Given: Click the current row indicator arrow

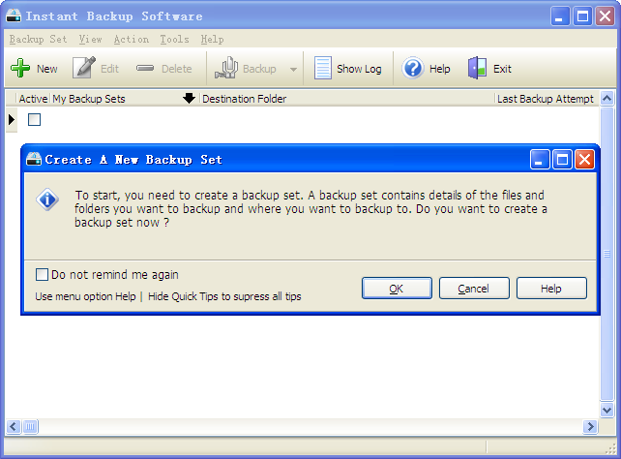Looking at the screenshot, I should coord(12,120).
